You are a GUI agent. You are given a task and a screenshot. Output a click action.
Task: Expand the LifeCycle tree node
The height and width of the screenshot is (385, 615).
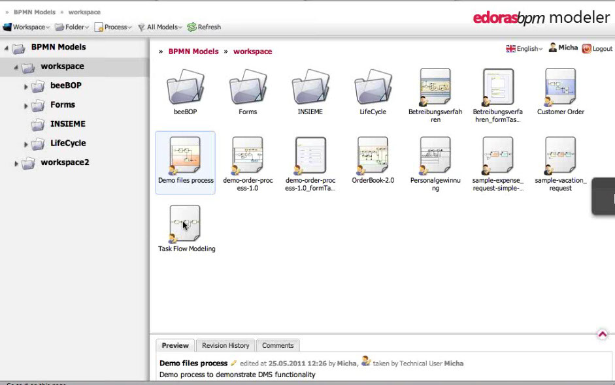click(26, 144)
